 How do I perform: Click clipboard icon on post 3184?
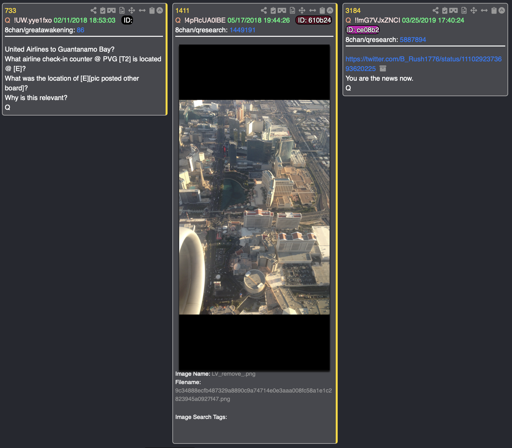(x=494, y=10)
